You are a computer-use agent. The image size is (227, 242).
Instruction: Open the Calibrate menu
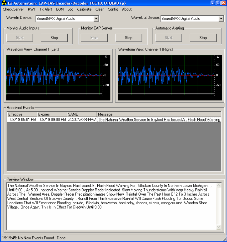coord(84,9)
